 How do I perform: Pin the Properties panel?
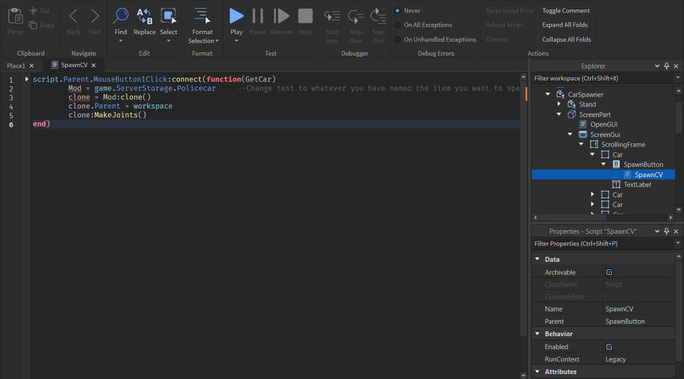click(667, 232)
